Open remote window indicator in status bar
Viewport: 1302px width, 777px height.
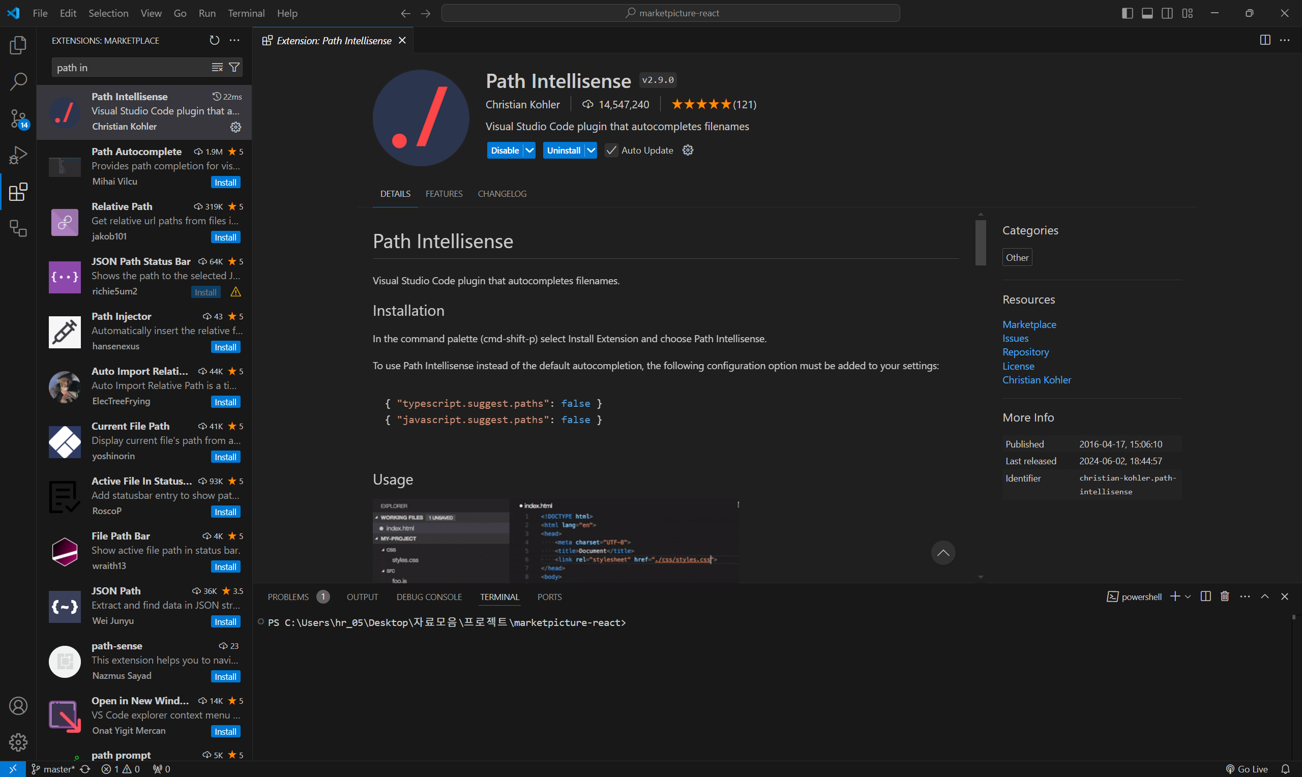click(13, 769)
